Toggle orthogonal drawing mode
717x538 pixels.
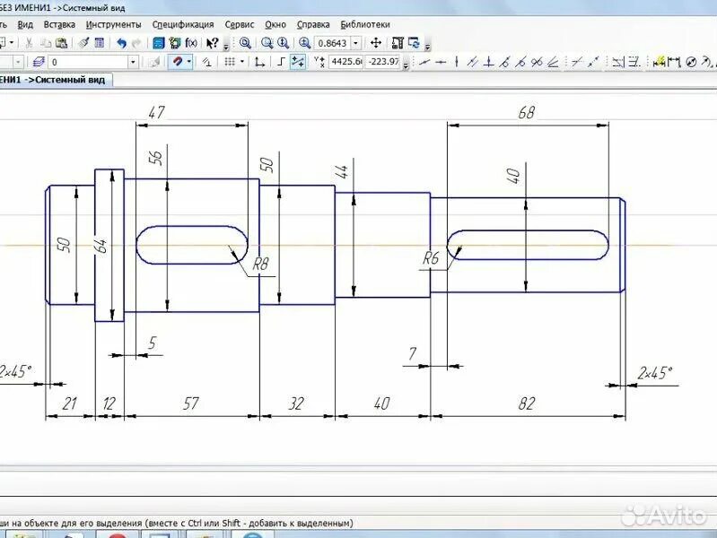click(281, 62)
